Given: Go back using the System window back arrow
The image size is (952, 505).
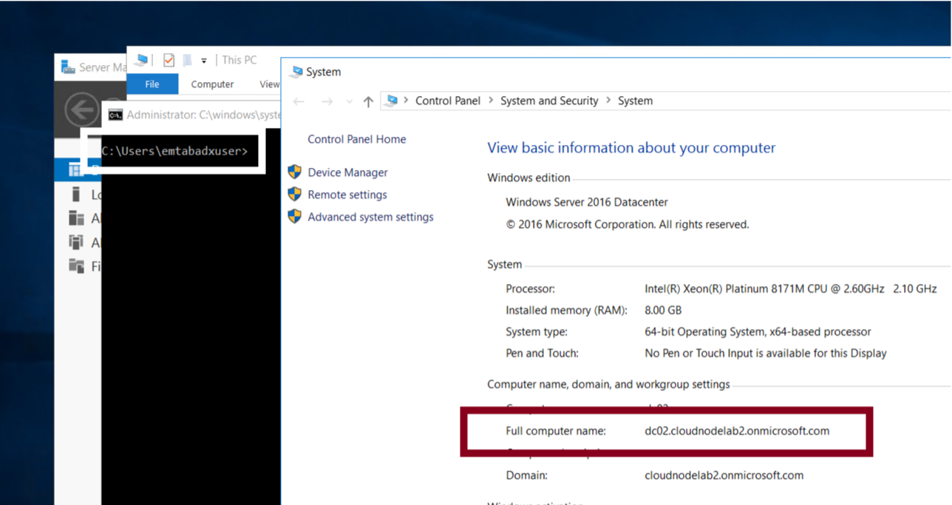Looking at the screenshot, I should [x=299, y=101].
